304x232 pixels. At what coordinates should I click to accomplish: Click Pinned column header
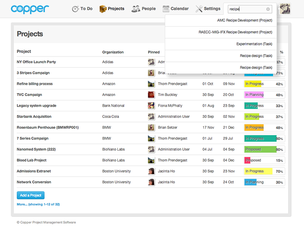point(154,52)
